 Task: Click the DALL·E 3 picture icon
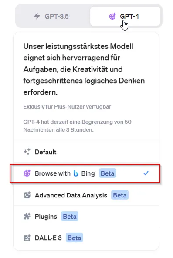27,238
